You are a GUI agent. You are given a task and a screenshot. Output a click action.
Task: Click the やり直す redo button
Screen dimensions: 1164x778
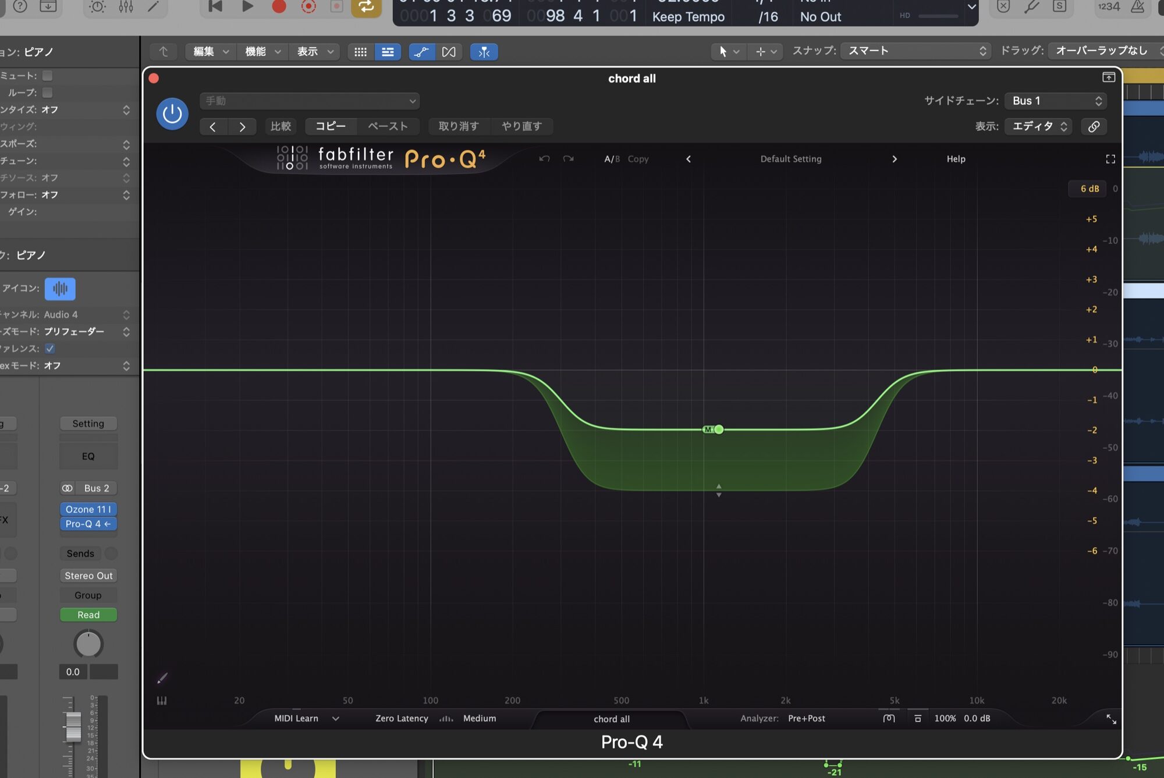tap(521, 126)
